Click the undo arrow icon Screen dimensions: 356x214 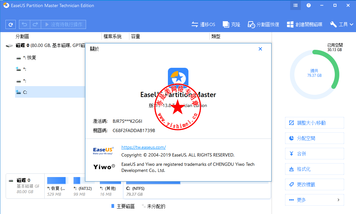pyautogui.click(x=24, y=24)
